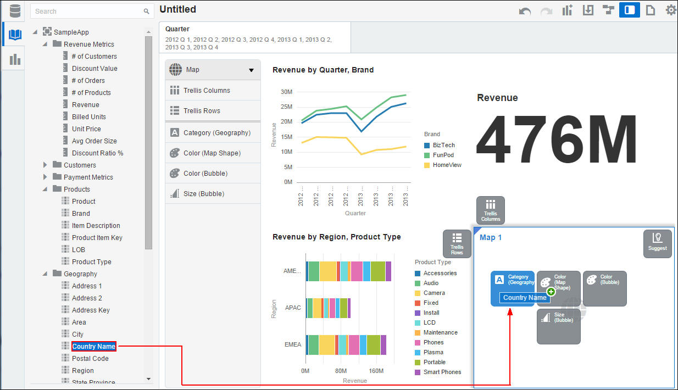The height and width of the screenshot is (390, 678).
Task: Click the Color (Bubble) drop tile
Action: point(605,288)
